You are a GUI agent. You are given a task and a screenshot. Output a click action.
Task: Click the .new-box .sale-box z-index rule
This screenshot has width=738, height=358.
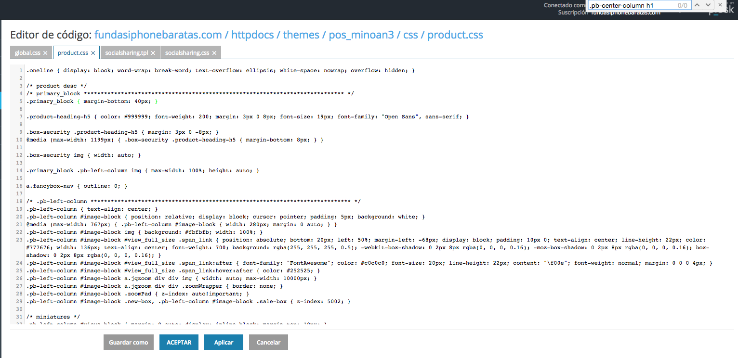pyautogui.click(x=188, y=301)
